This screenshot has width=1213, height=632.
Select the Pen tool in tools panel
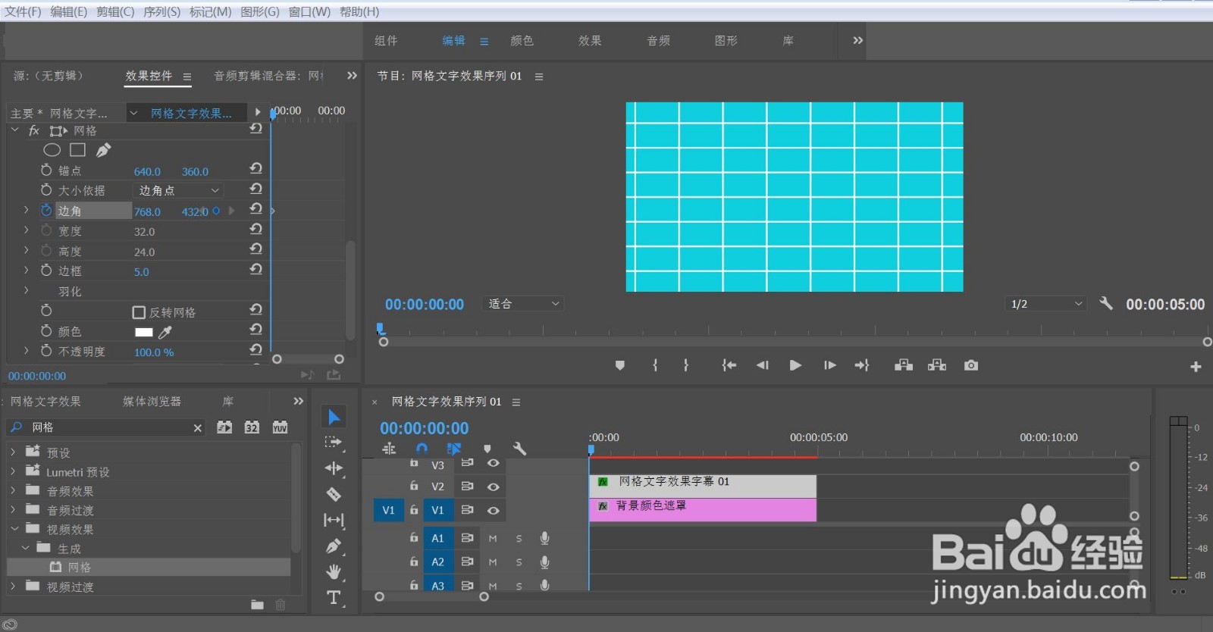(334, 546)
